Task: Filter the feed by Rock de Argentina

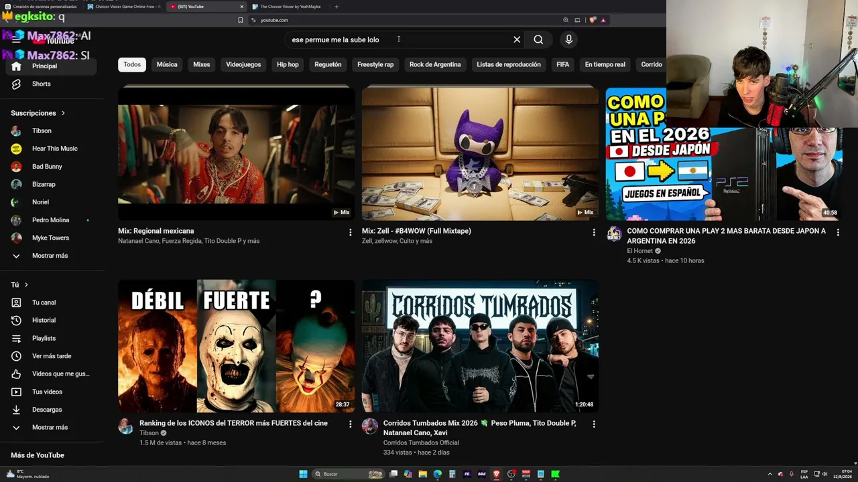Action: (435, 64)
